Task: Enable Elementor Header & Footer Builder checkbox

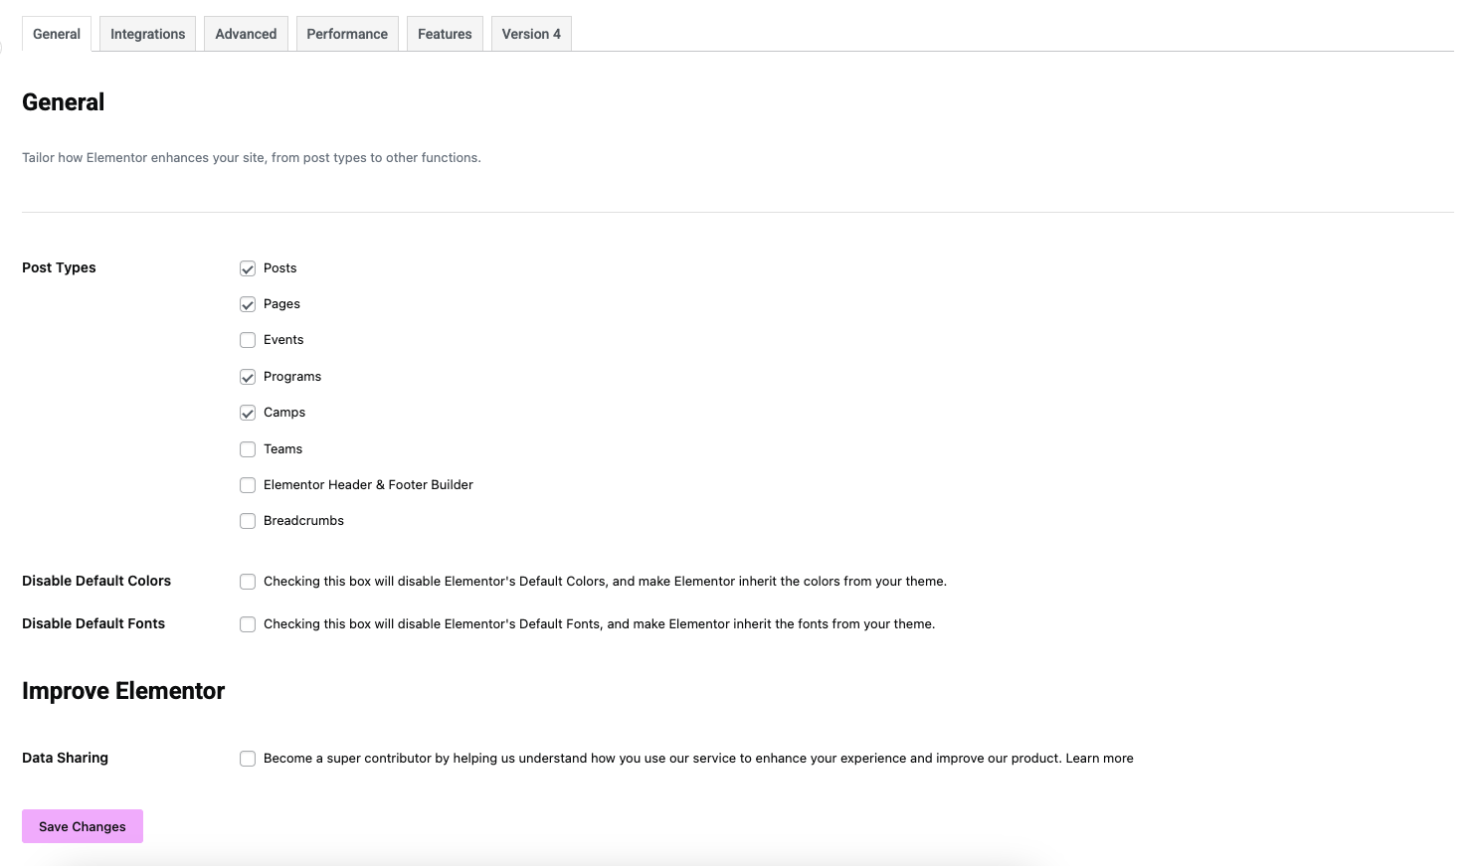Action: point(248,485)
